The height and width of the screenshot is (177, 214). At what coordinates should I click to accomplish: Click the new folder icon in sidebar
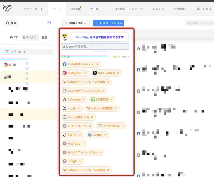[x=49, y=23]
